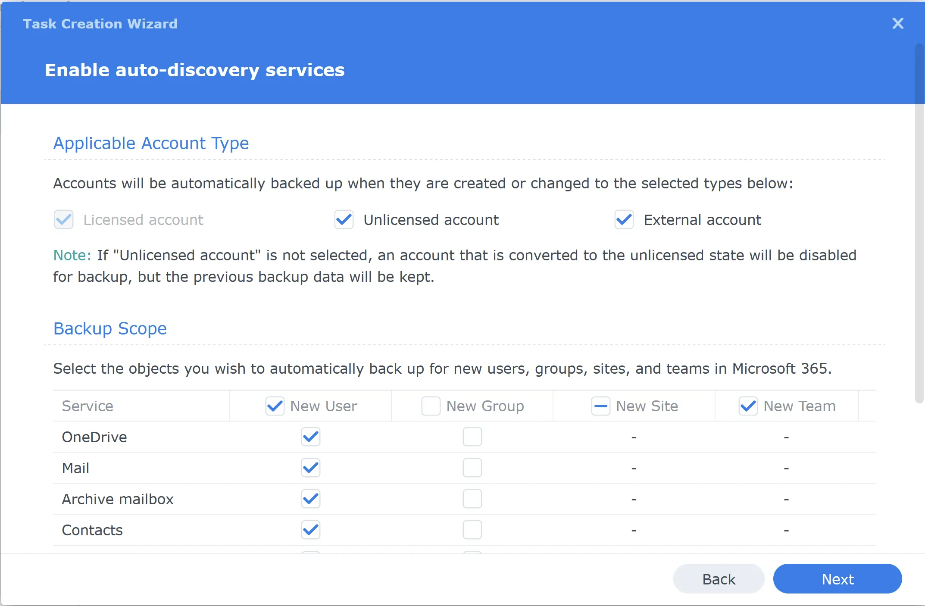Select the Archive mailbox row label

[x=118, y=499]
